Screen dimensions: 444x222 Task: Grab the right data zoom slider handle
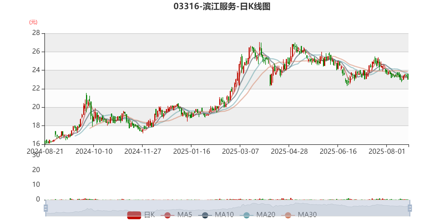pyautogui.click(x=410, y=208)
